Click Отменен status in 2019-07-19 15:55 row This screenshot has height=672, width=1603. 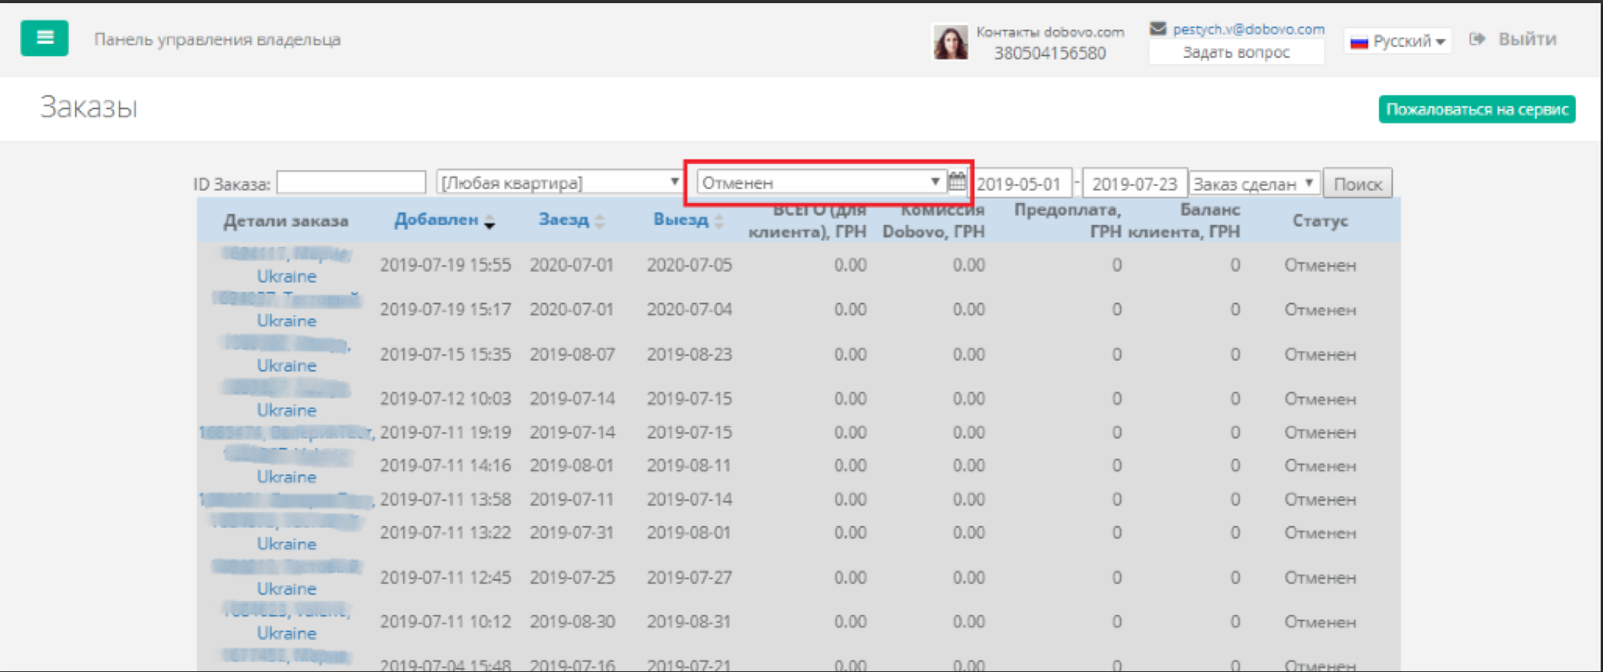pyautogui.click(x=1320, y=265)
